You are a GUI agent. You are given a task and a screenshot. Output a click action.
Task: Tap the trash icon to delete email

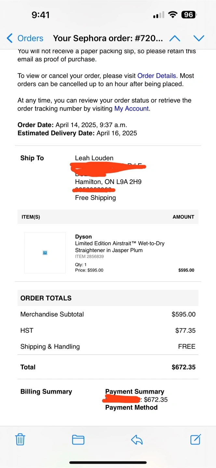[20, 439]
